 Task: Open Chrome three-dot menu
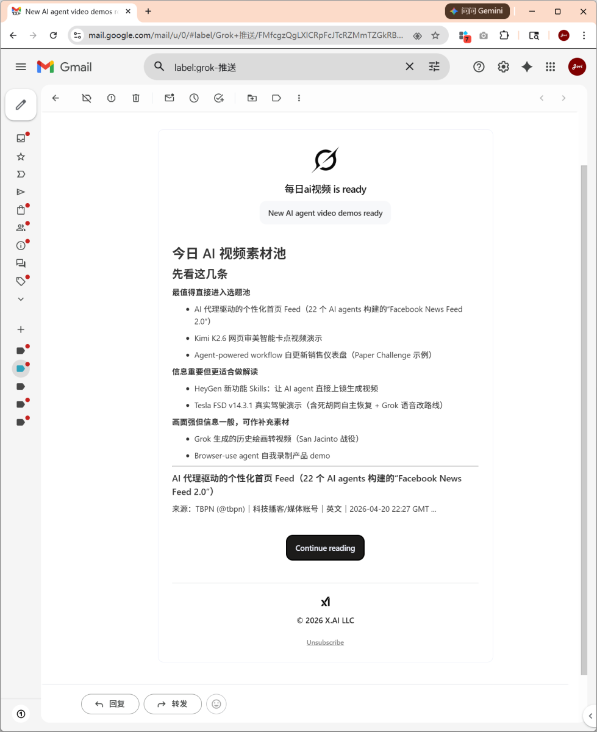(584, 35)
